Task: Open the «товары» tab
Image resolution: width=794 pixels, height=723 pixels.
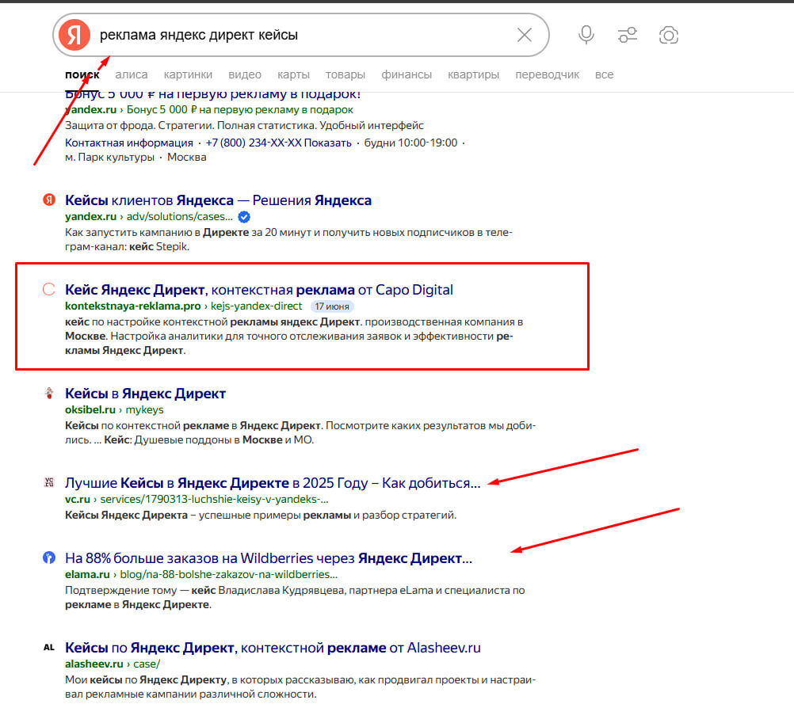Action: (x=345, y=74)
